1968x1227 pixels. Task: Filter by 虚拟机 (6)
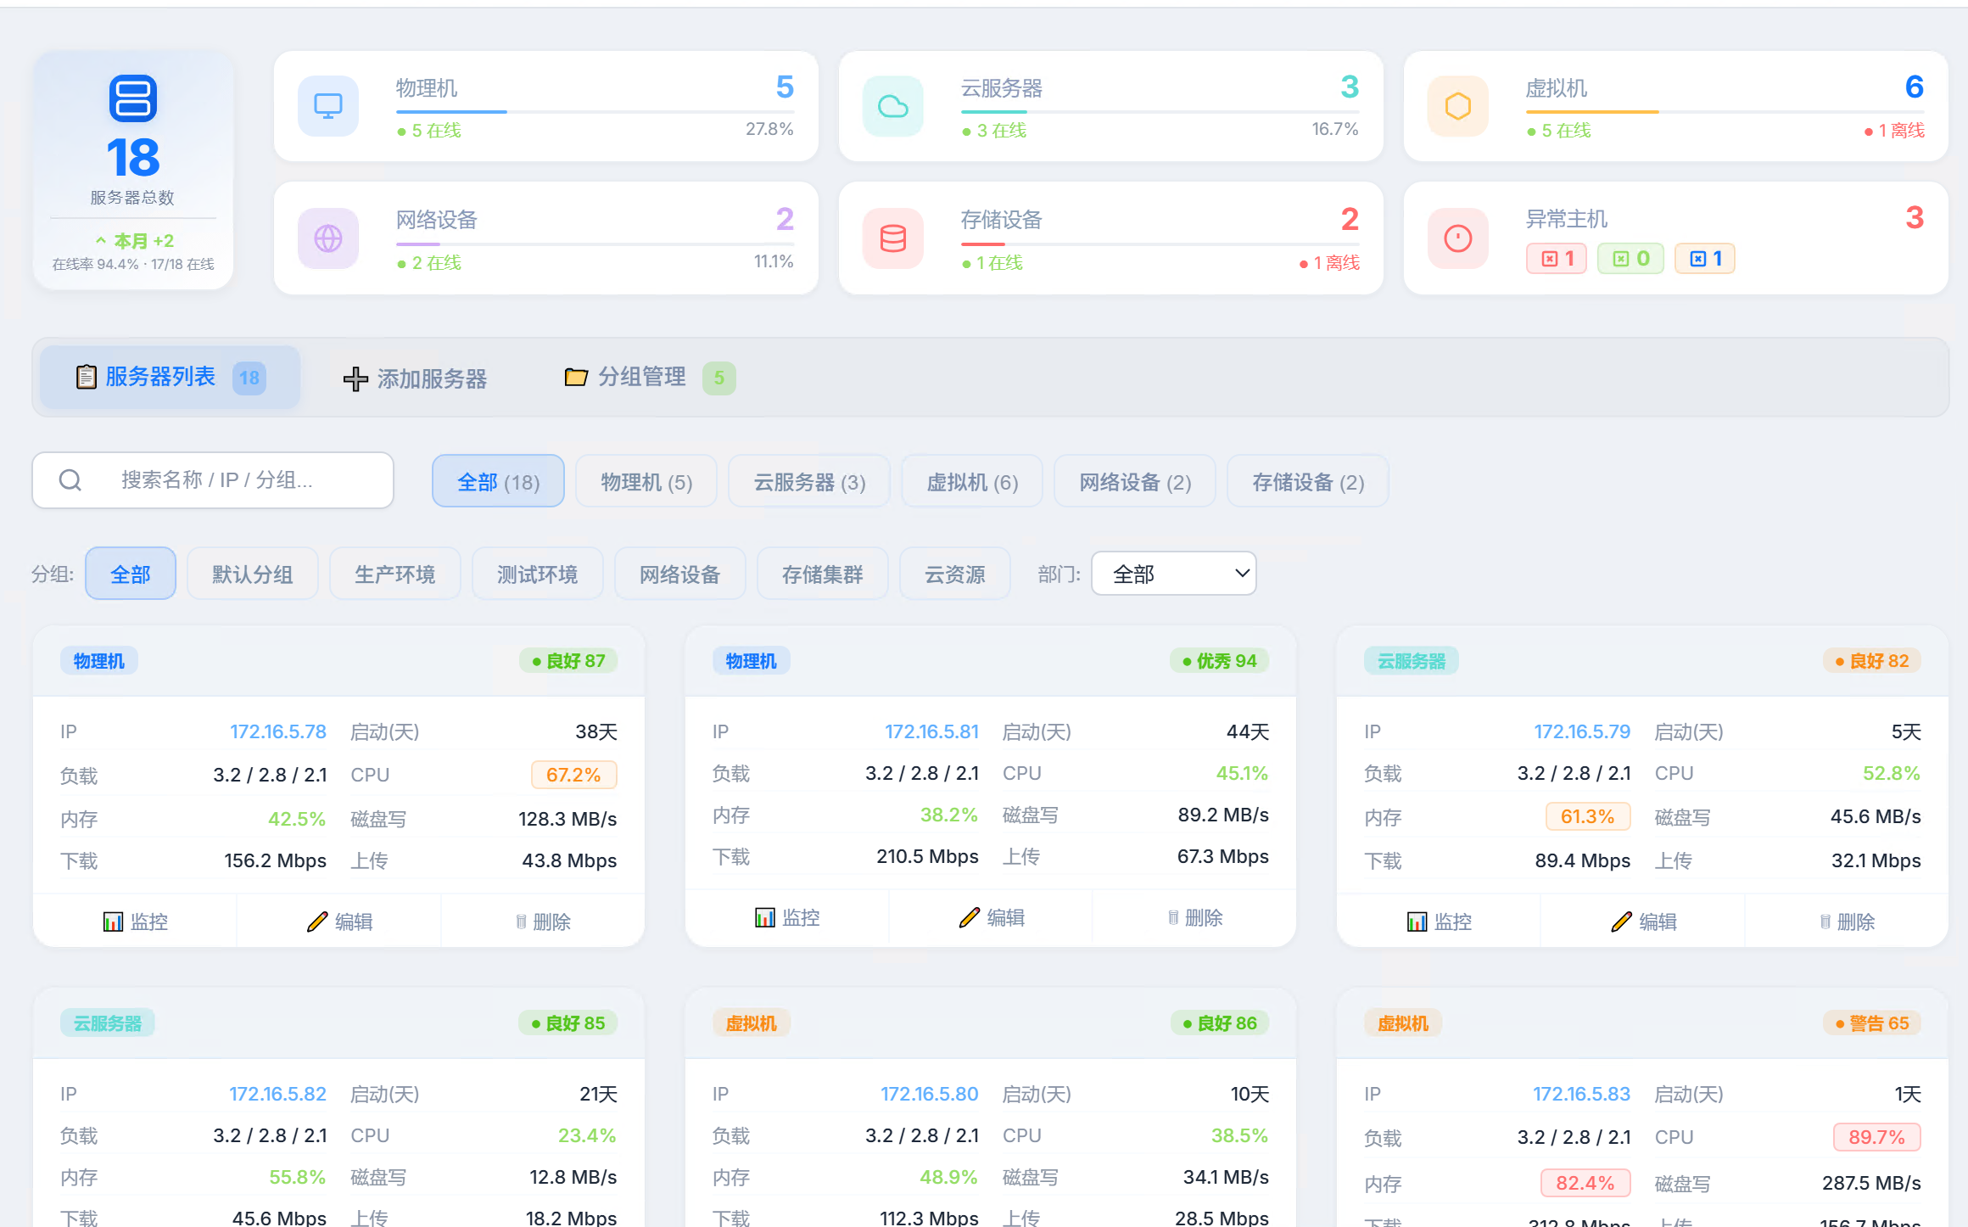pyautogui.click(x=972, y=482)
